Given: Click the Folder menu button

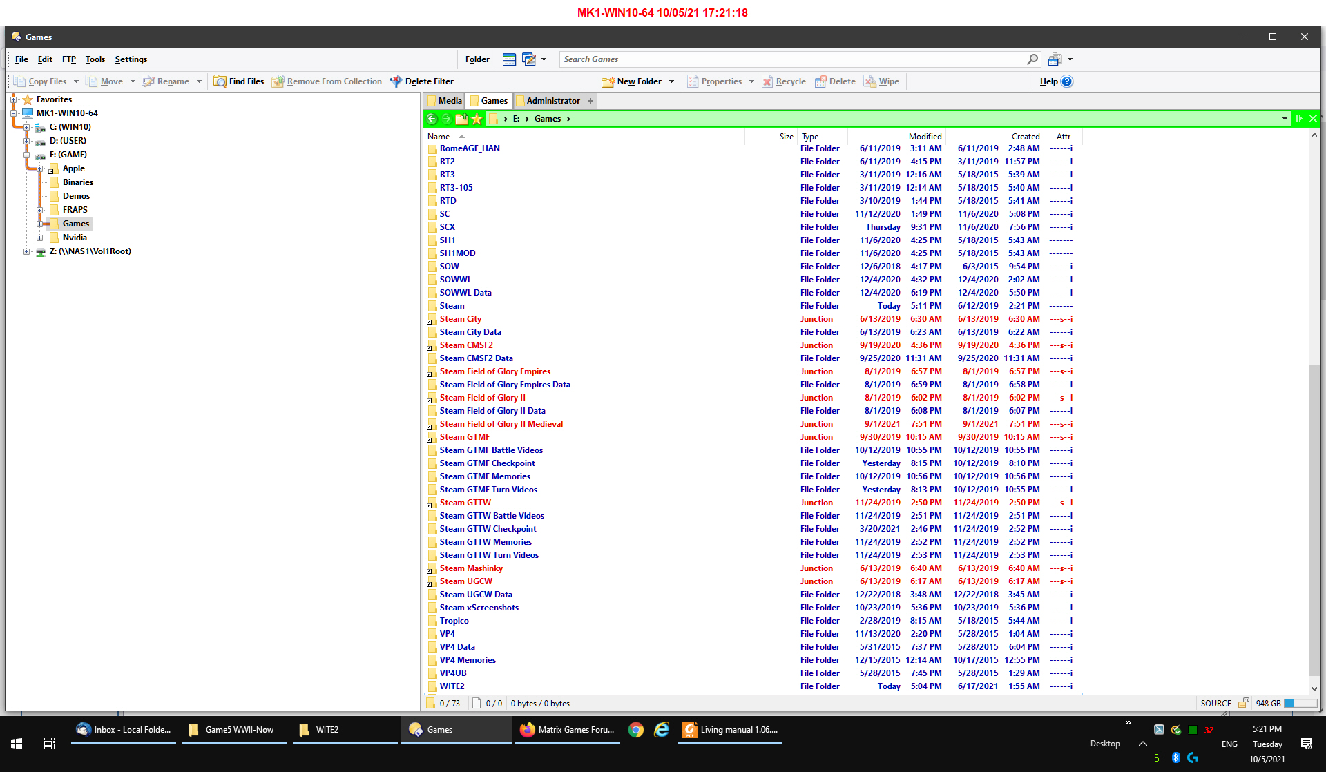Looking at the screenshot, I should 477,59.
